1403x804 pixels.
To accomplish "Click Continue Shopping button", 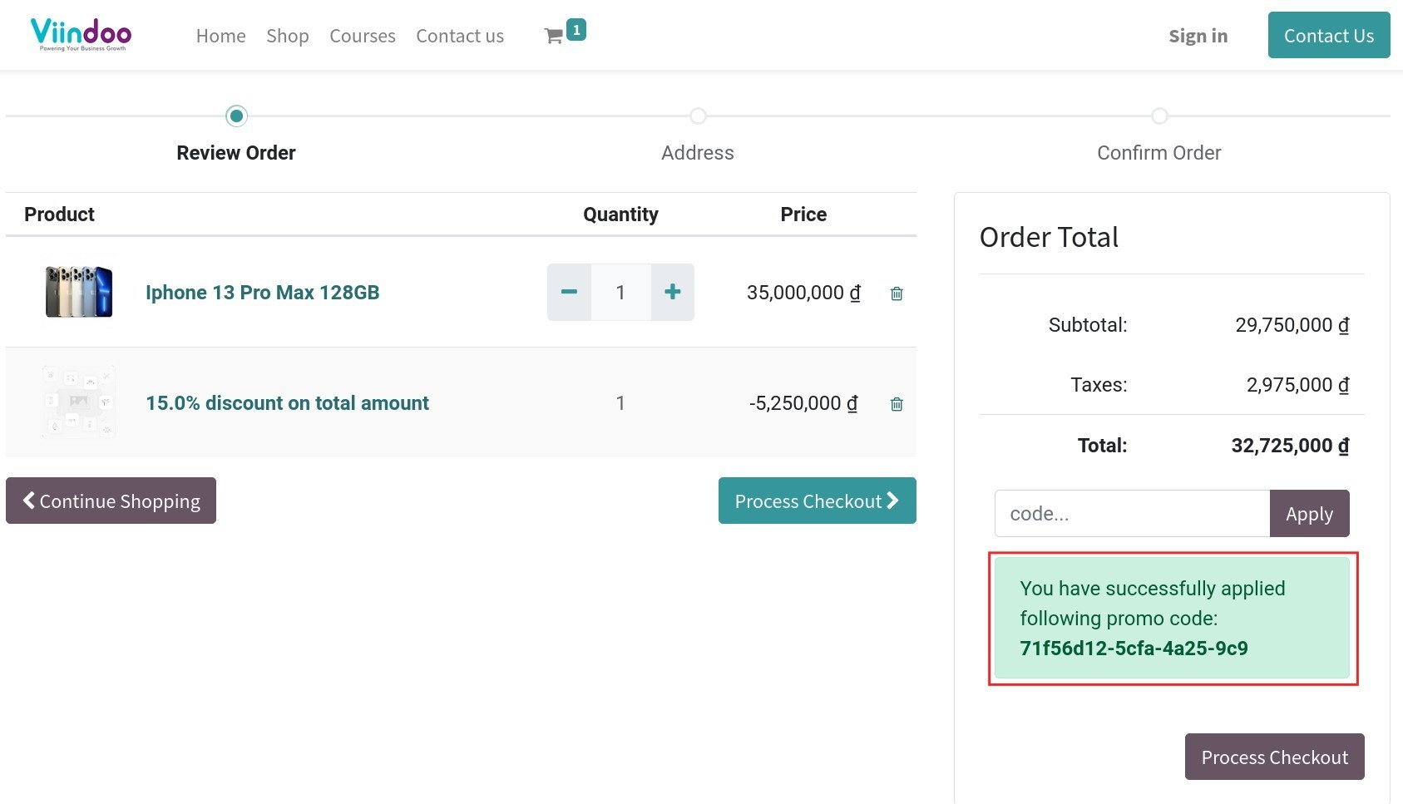I will coord(111,501).
